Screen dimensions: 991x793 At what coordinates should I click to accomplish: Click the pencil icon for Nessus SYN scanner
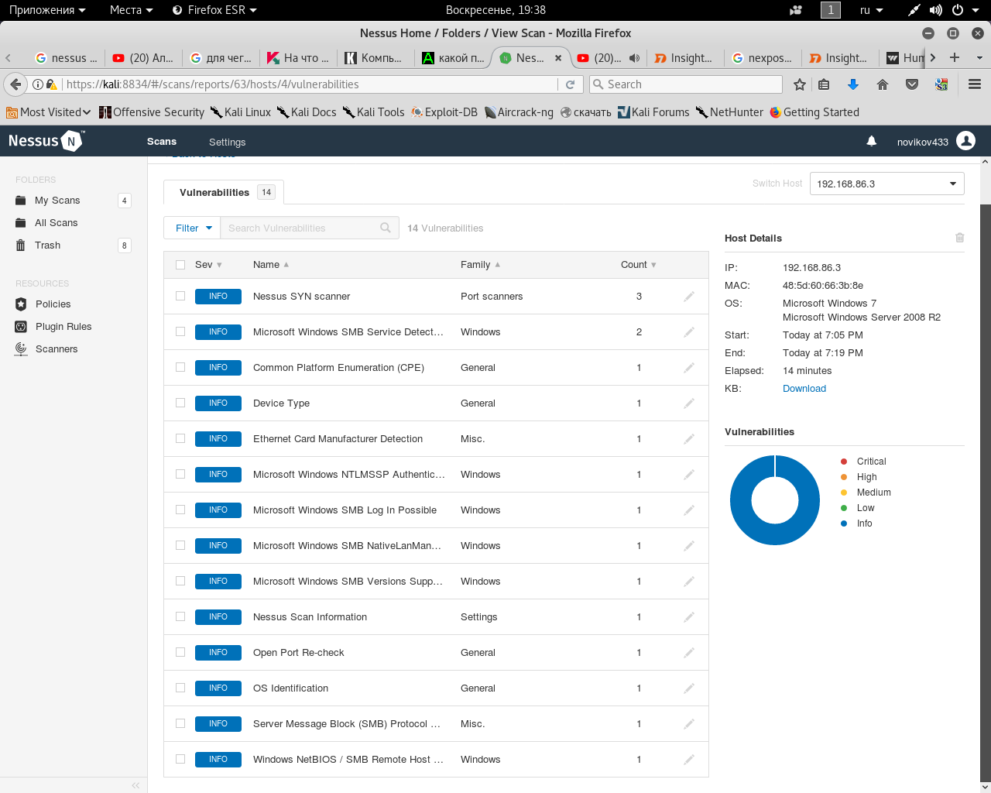click(688, 297)
